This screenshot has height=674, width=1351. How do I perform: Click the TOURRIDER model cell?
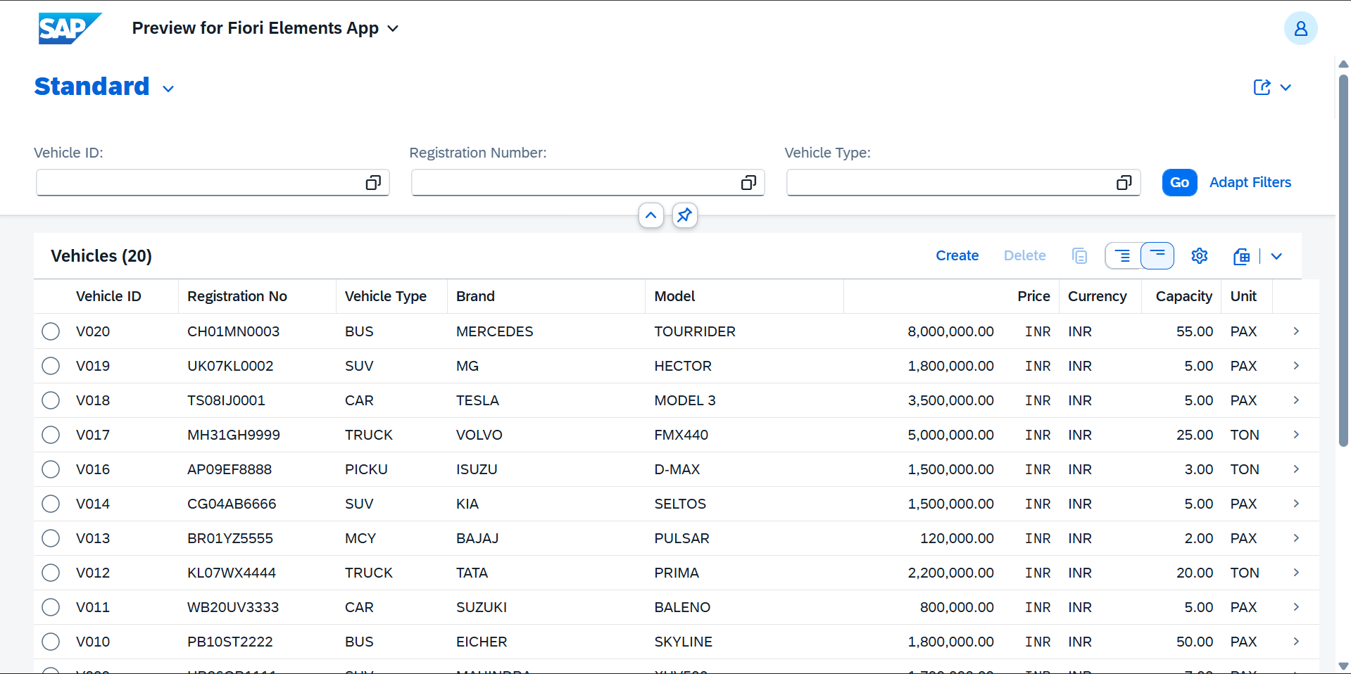point(695,331)
